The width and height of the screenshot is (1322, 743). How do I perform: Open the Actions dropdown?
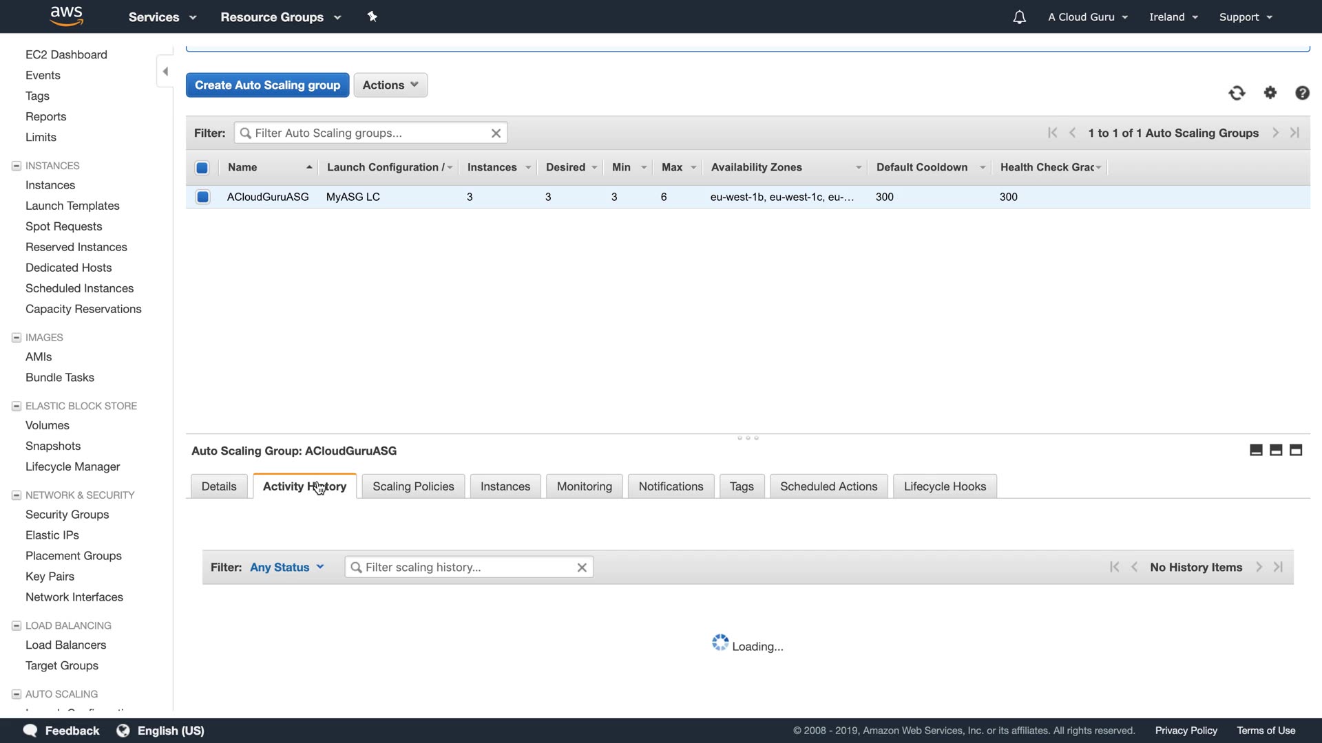click(390, 85)
